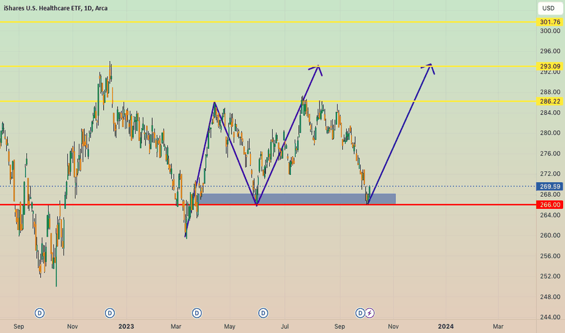Click the 2023 label on time axis
The width and height of the screenshot is (565, 333).
click(x=126, y=326)
